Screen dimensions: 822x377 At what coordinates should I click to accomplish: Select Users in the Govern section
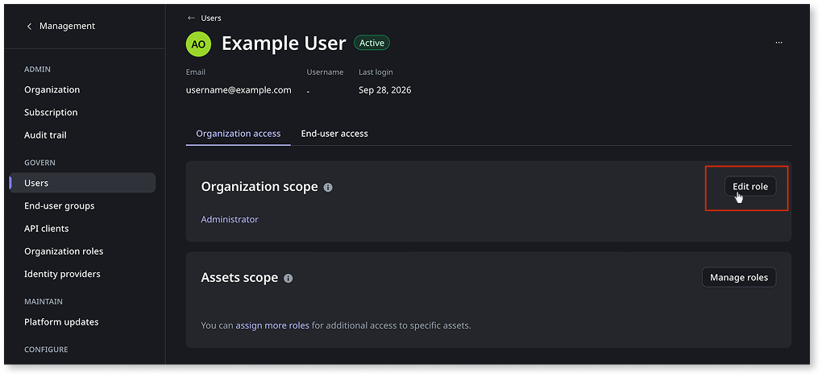(82, 183)
